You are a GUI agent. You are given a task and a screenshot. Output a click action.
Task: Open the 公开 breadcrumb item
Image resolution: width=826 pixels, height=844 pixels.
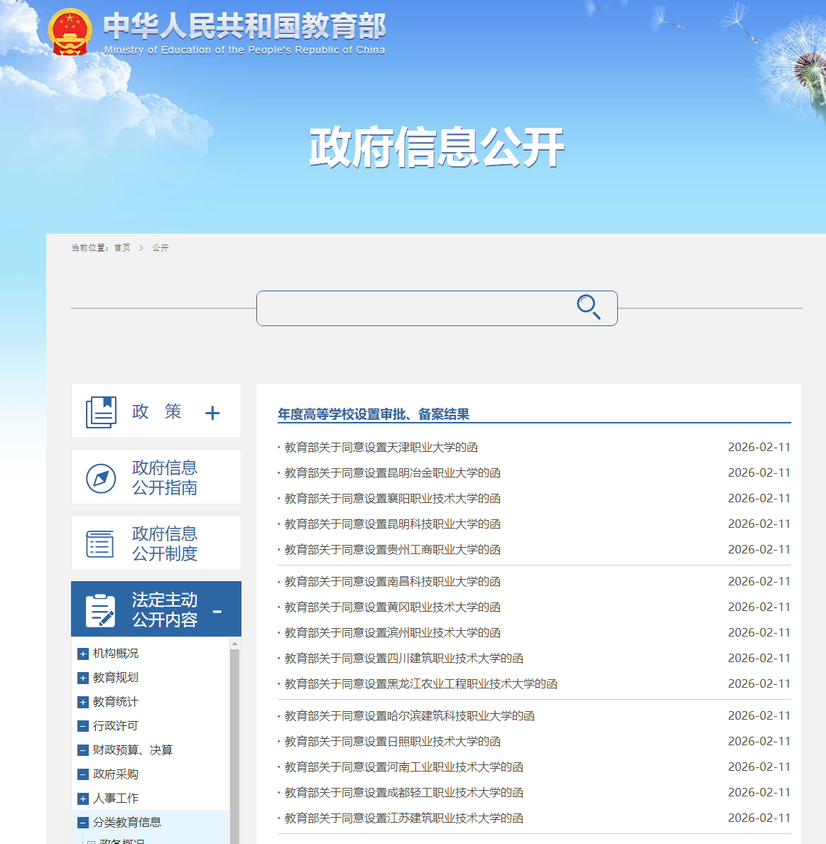click(159, 247)
